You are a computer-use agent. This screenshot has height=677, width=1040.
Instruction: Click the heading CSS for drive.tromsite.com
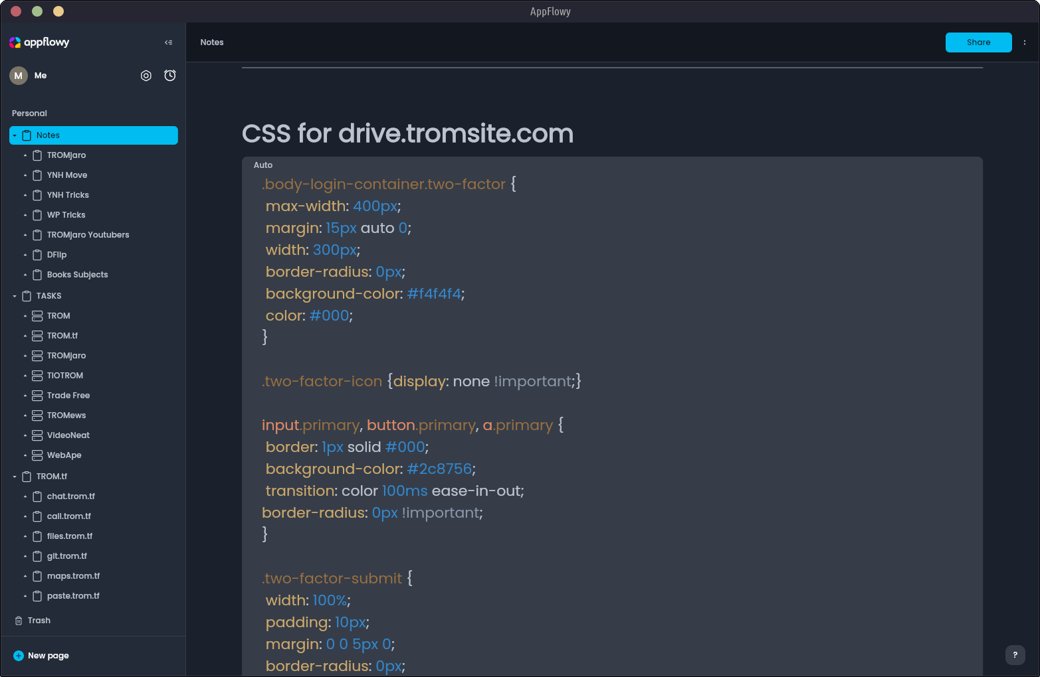click(x=407, y=133)
